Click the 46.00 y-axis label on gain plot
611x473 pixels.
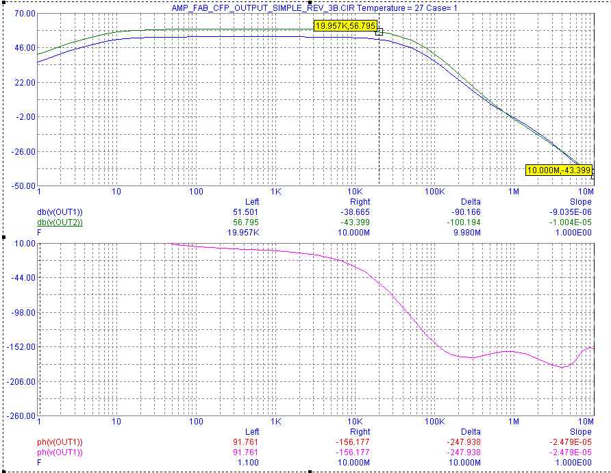coord(25,48)
